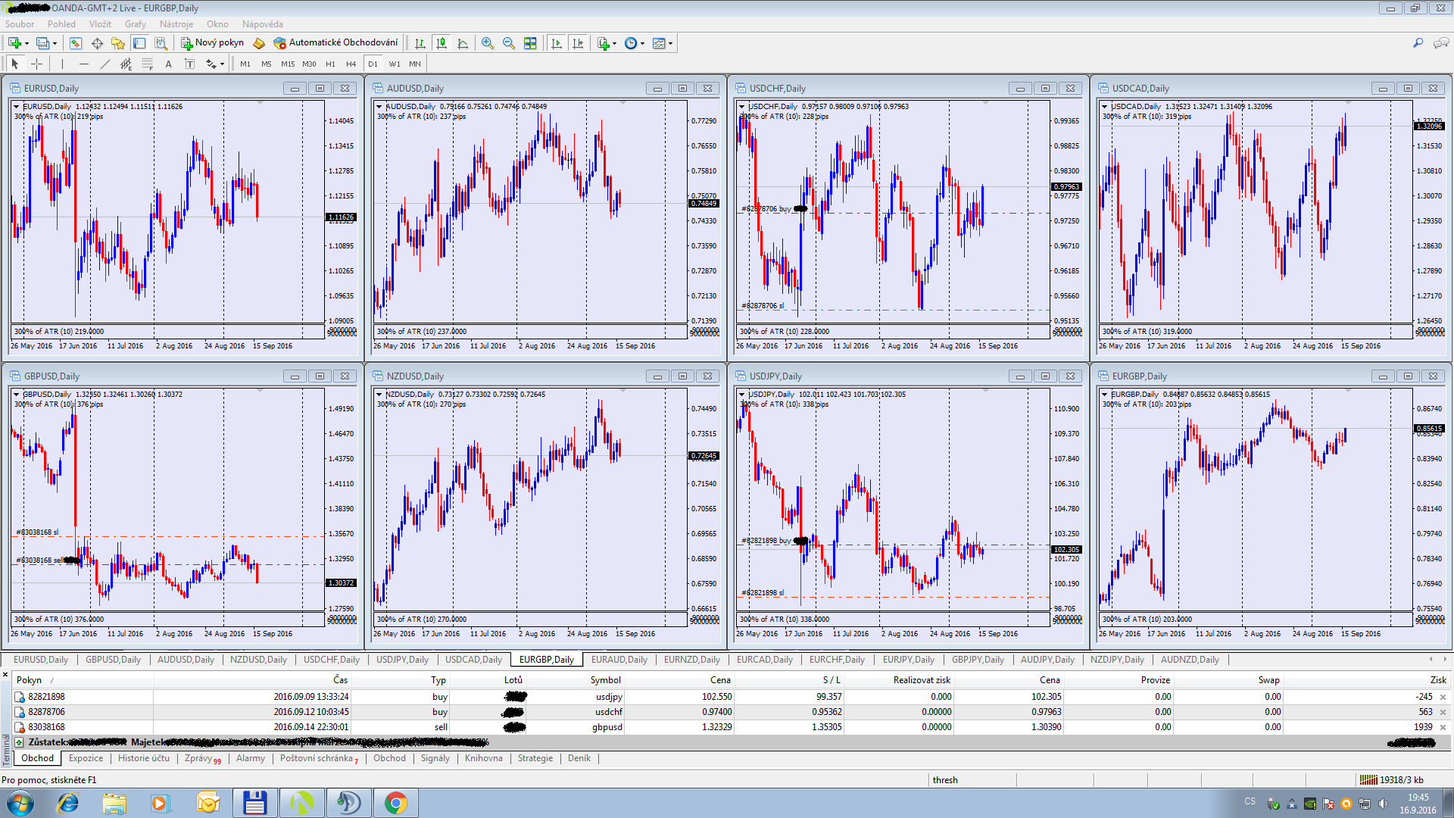The height and width of the screenshot is (818, 1454).
Task: Select the Crosshair cursor tool
Action: (36, 64)
